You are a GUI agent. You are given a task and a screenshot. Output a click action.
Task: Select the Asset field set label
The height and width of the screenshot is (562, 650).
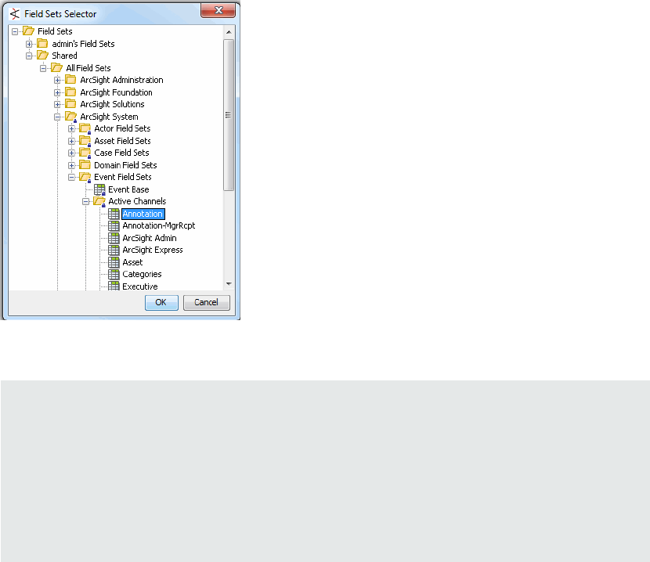click(132, 262)
